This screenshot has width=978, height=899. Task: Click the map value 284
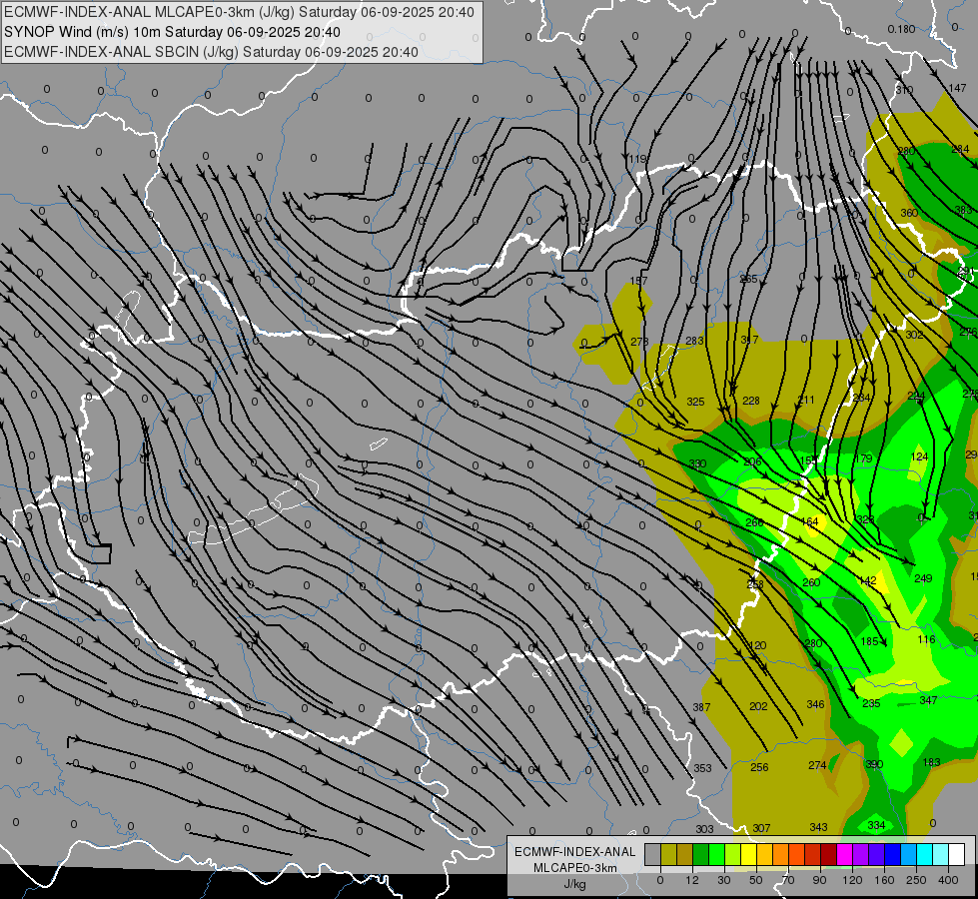coord(960,149)
